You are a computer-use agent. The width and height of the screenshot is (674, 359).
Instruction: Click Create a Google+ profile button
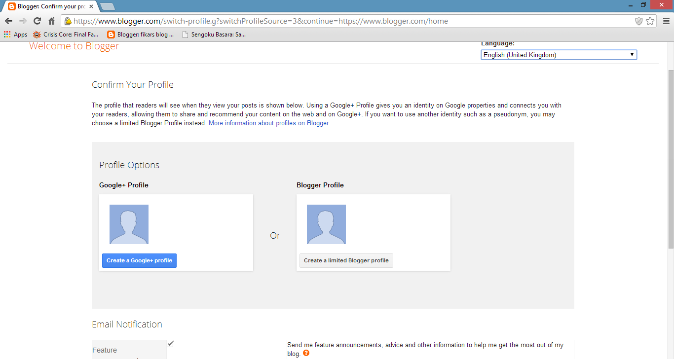pos(139,260)
